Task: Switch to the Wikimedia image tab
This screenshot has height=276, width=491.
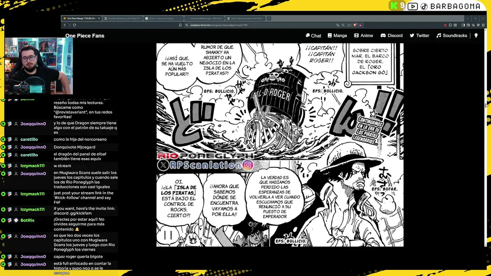Action: pyautogui.click(x=204, y=18)
